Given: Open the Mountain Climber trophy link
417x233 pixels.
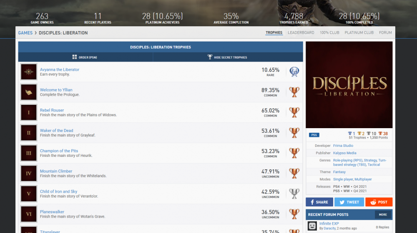Looking at the screenshot, I should (x=56, y=171).
